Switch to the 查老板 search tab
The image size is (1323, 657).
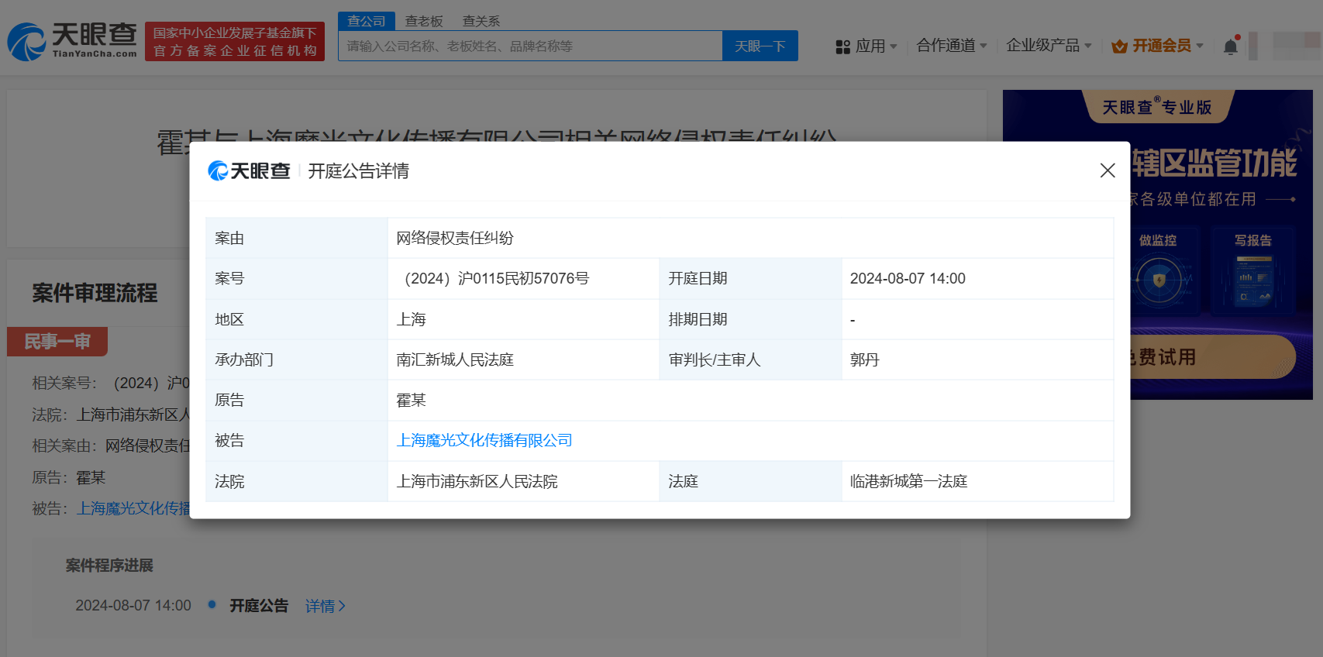[x=424, y=21]
